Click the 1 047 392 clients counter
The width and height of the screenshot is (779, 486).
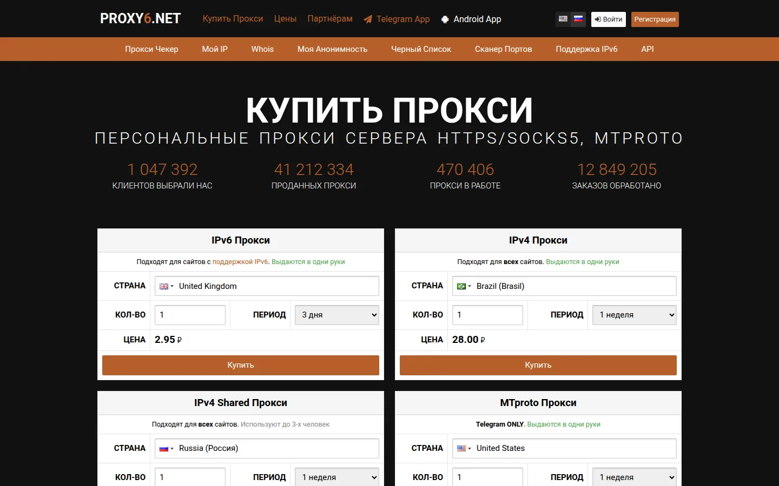pos(162,170)
